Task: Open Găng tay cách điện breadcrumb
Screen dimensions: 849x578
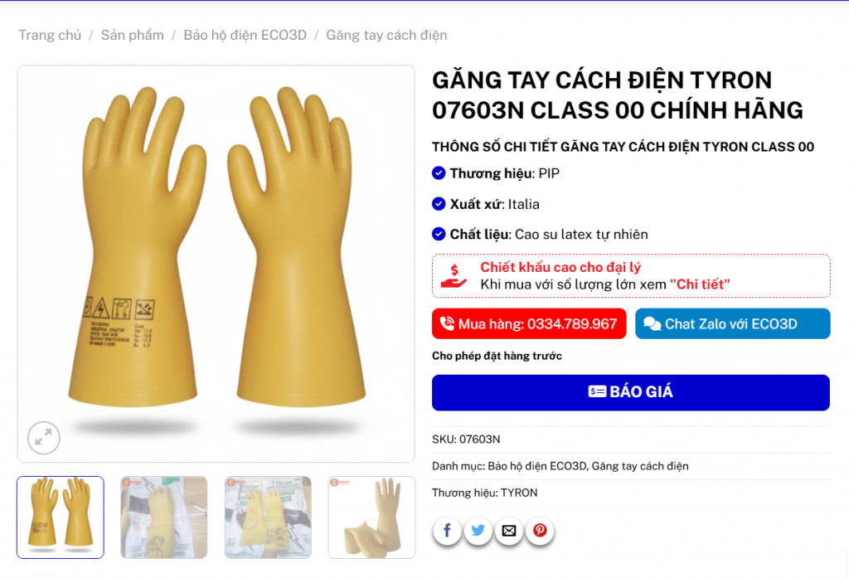Action: 386,35
